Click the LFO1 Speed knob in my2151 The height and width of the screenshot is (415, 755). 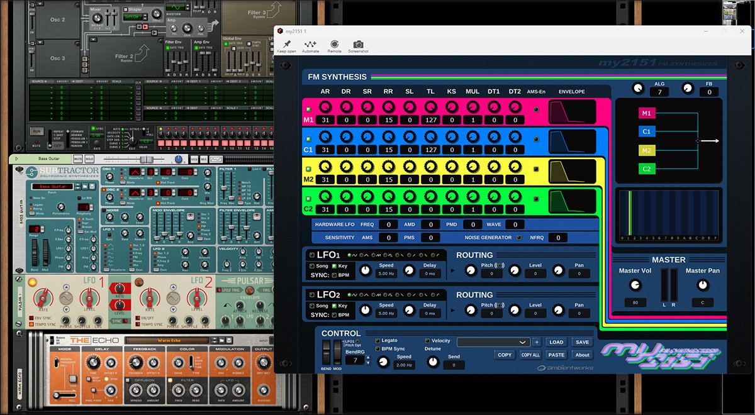[366, 270]
